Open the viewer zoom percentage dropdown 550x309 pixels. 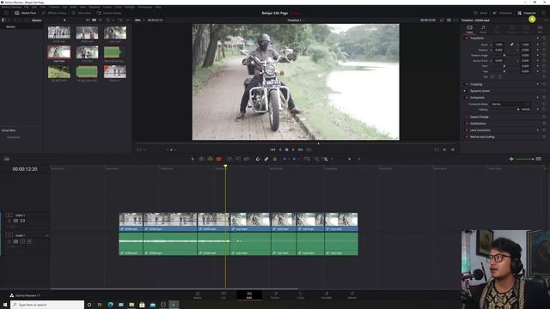(139, 20)
